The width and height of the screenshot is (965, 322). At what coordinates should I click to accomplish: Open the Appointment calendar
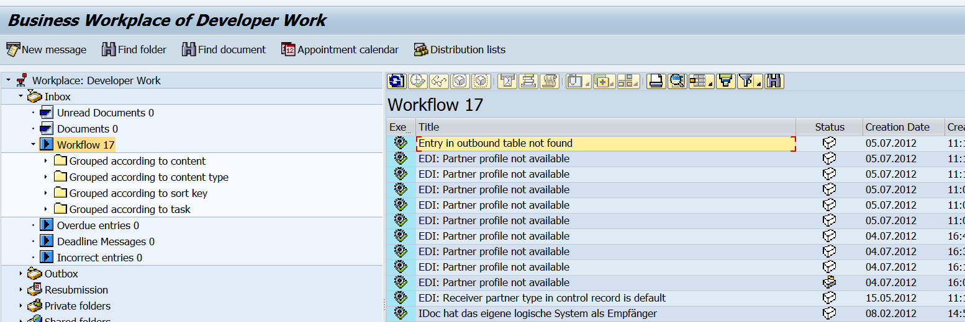pyautogui.click(x=340, y=50)
